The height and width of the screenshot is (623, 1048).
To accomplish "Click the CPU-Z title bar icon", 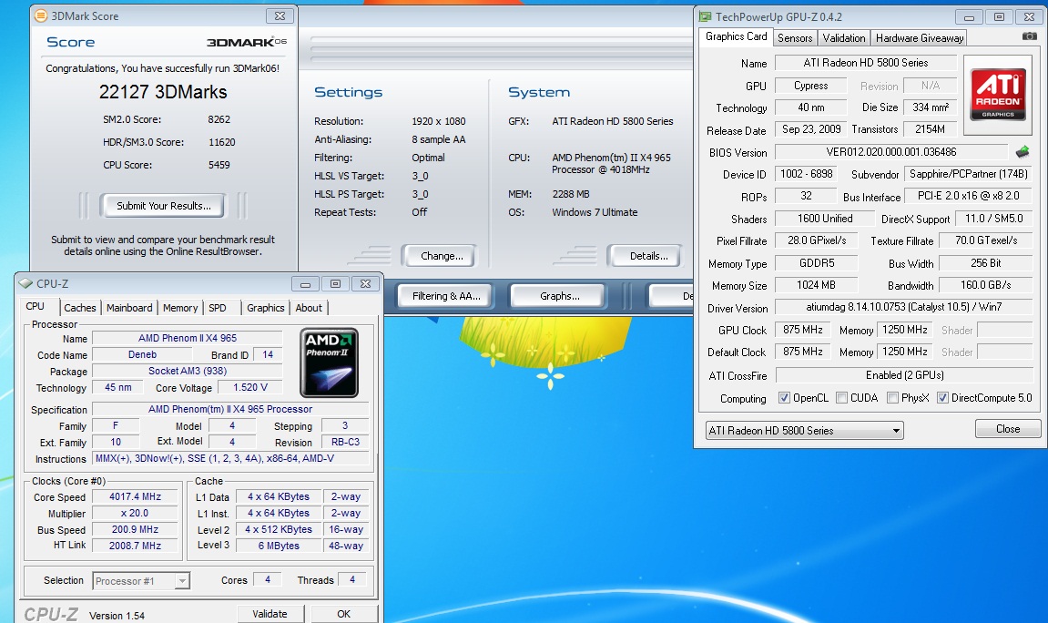I will 26,283.
